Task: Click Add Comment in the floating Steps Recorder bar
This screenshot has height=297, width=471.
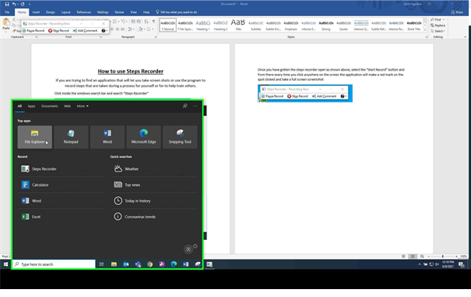Action: coord(85,31)
